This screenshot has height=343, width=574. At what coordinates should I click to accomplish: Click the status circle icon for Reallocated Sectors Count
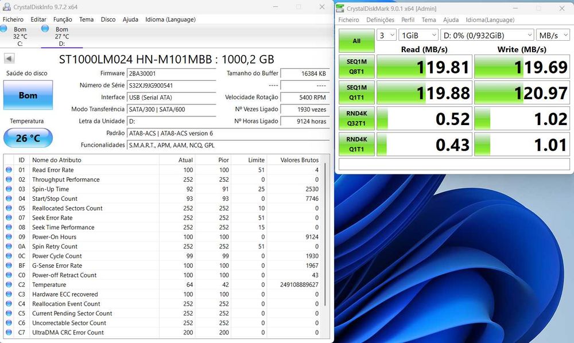(9, 208)
